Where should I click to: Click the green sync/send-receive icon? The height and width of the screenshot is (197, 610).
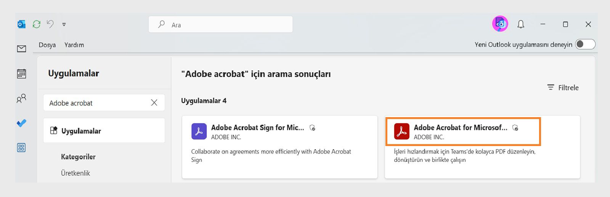[x=37, y=24]
